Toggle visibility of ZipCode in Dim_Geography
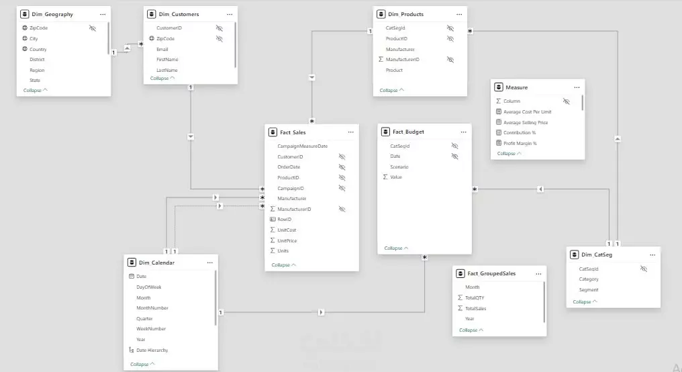The height and width of the screenshot is (372, 682). [92, 28]
